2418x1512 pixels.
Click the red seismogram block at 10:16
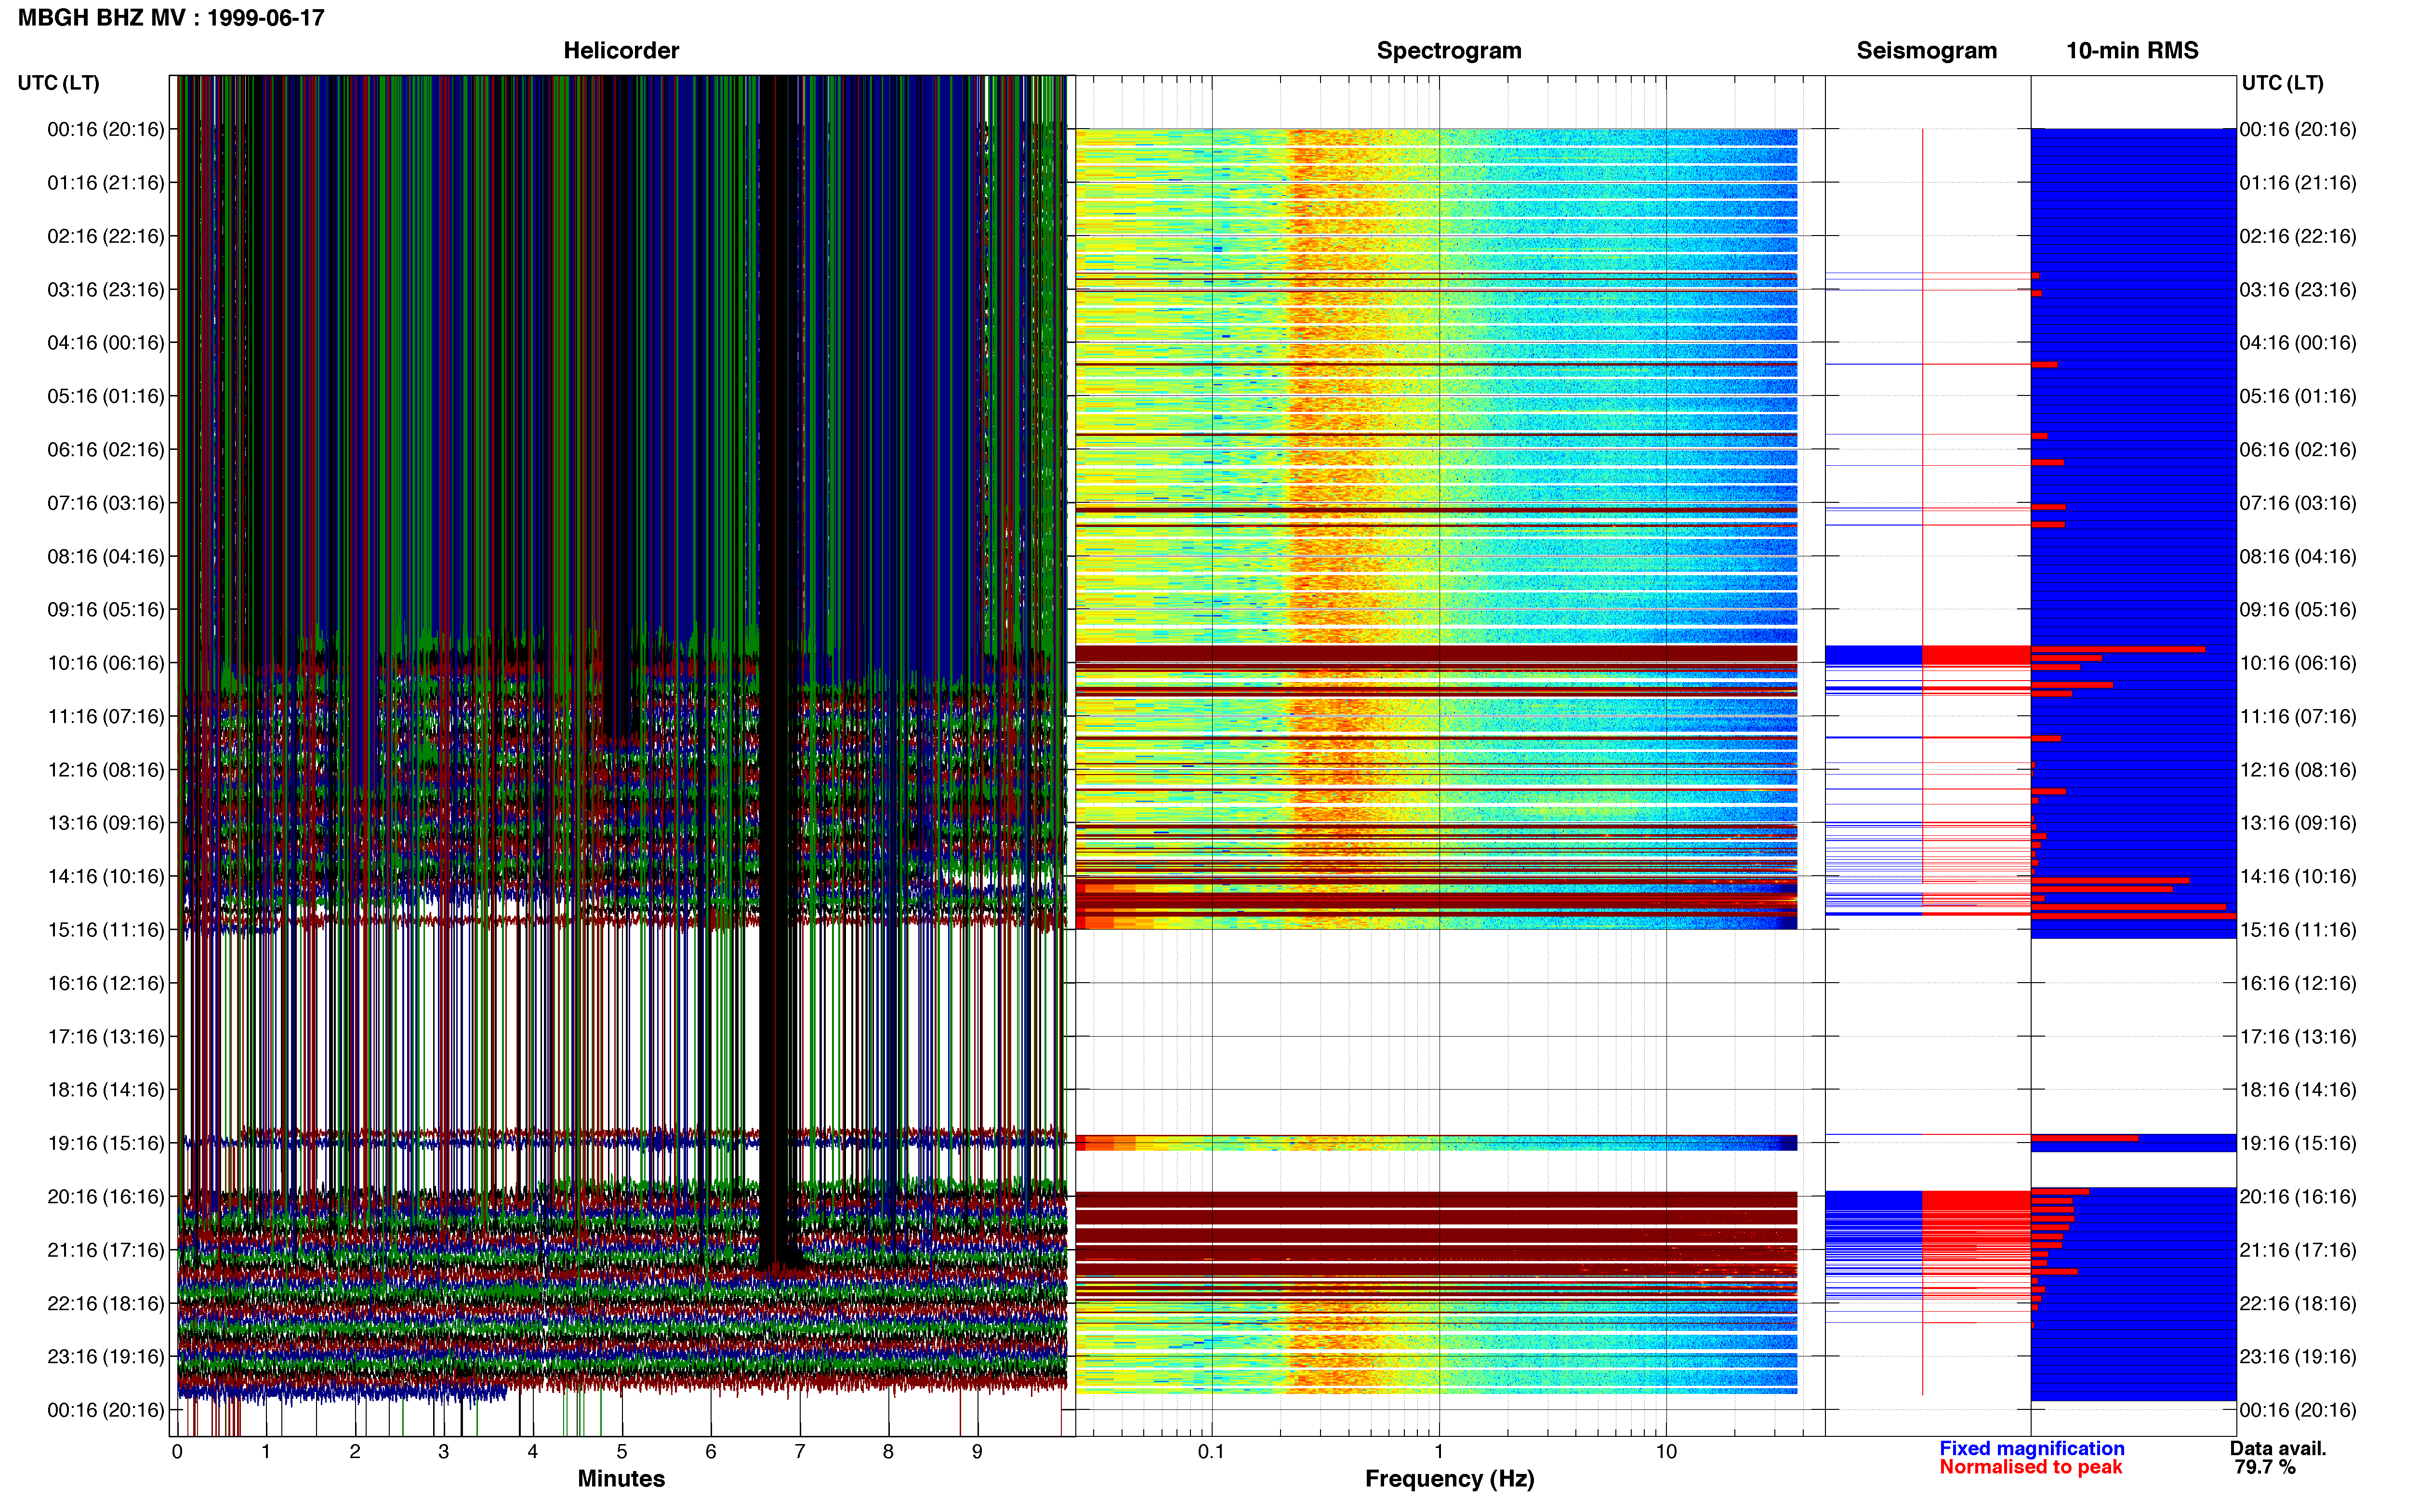click(x=1976, y=655)
